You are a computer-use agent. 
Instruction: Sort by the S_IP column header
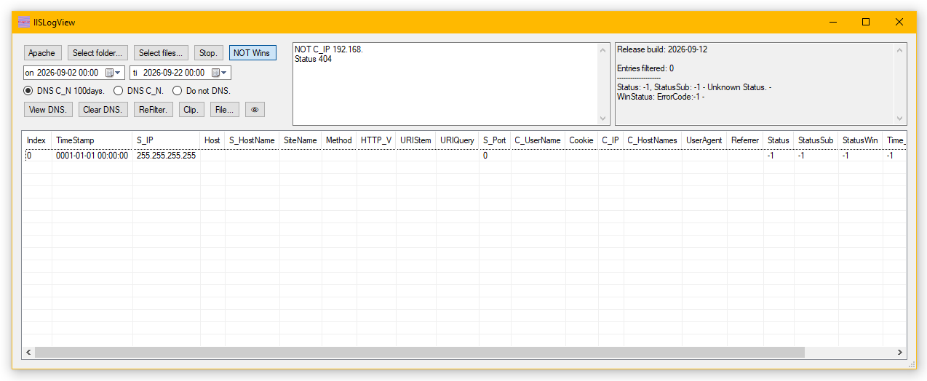click(167, 140)
